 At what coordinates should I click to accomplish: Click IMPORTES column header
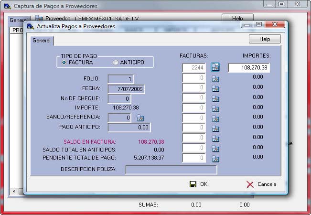(x=257, y=56)
